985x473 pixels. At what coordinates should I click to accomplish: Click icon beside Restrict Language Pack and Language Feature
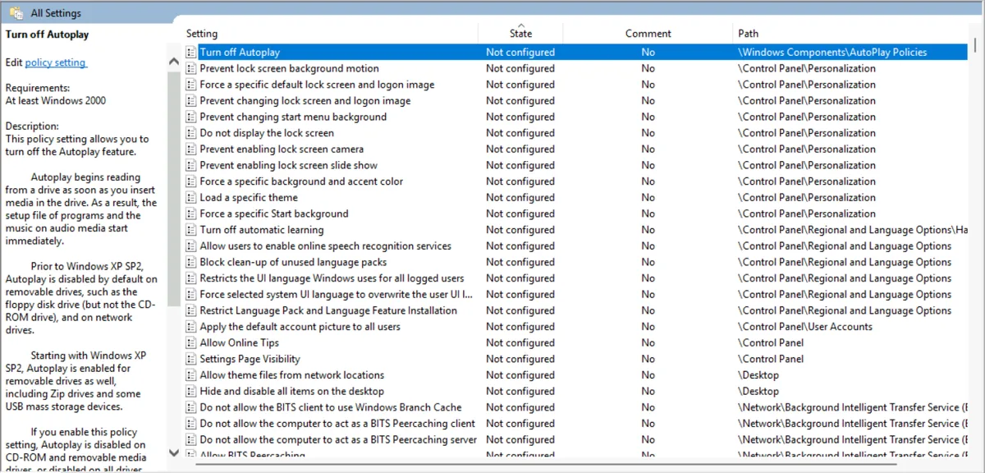[190, 310]
